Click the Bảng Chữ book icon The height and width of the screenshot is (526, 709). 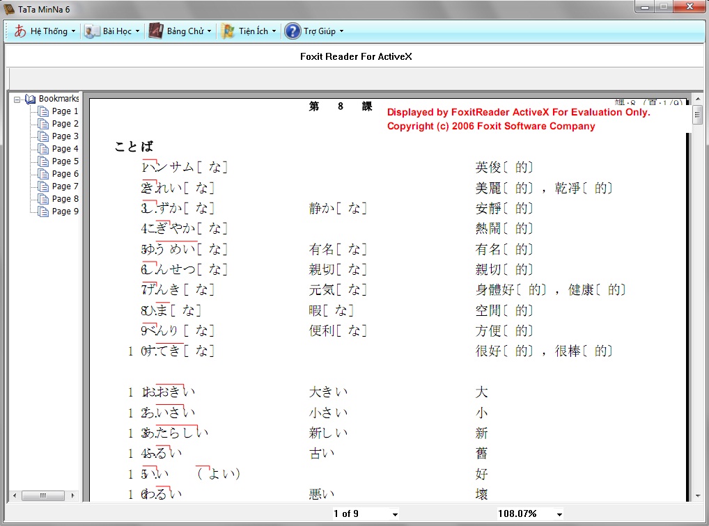point(156,31)
